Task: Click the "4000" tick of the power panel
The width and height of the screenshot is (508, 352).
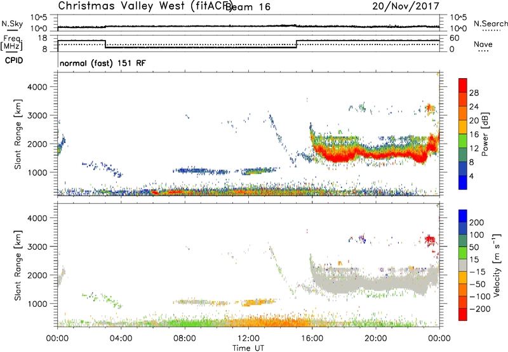Action: tap(37, 87)
